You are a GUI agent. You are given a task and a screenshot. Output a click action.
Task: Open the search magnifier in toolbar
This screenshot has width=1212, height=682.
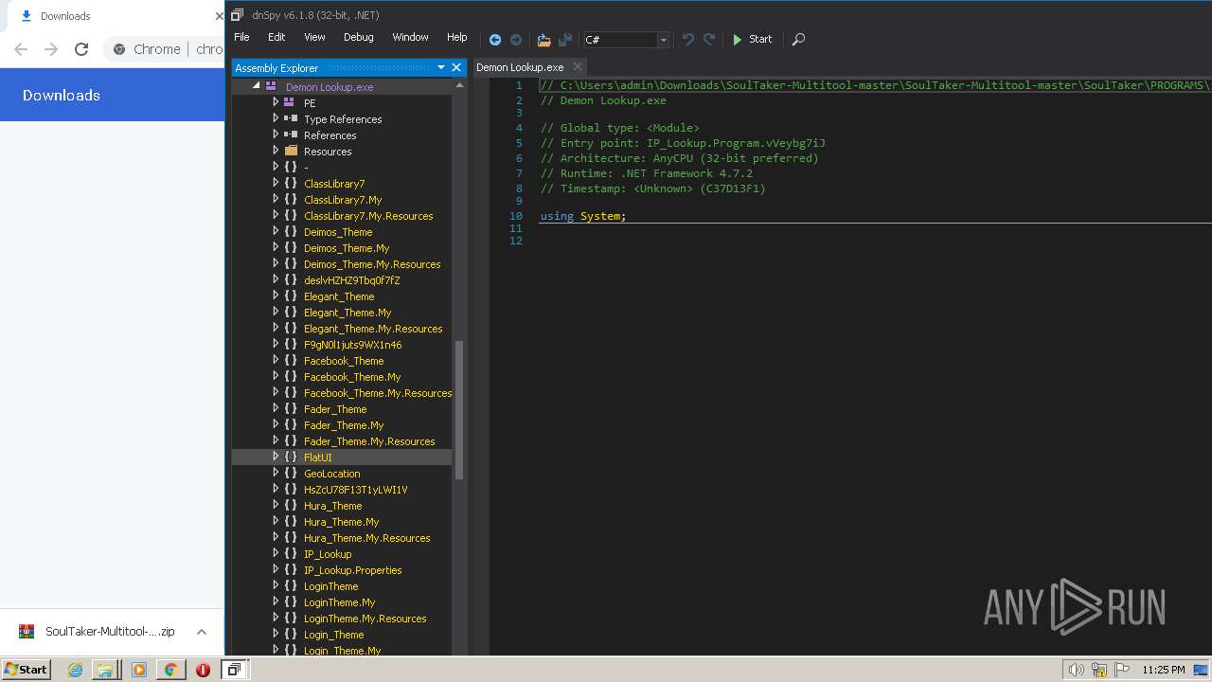pyautogui.click(x=798, y=40)
